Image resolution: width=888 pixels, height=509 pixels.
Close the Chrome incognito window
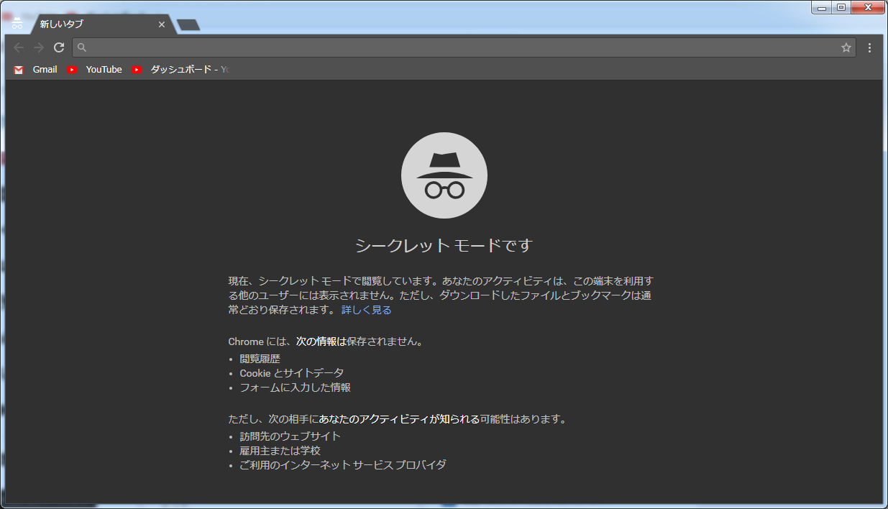click(x=868, y=7)
